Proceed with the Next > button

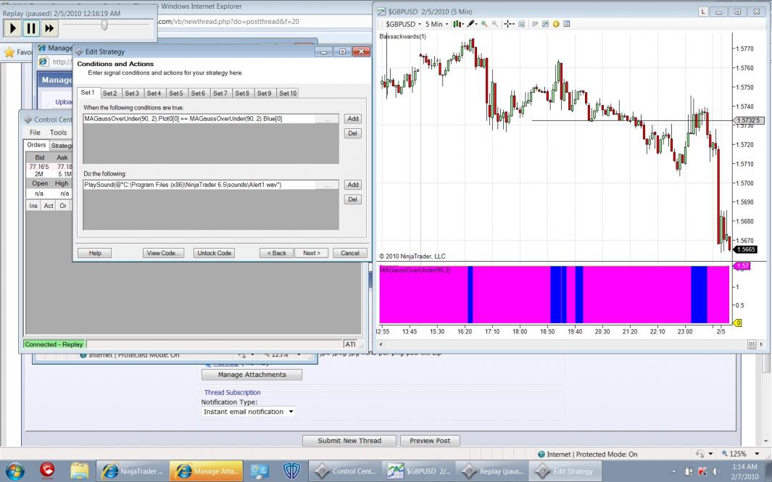(312, 253)
